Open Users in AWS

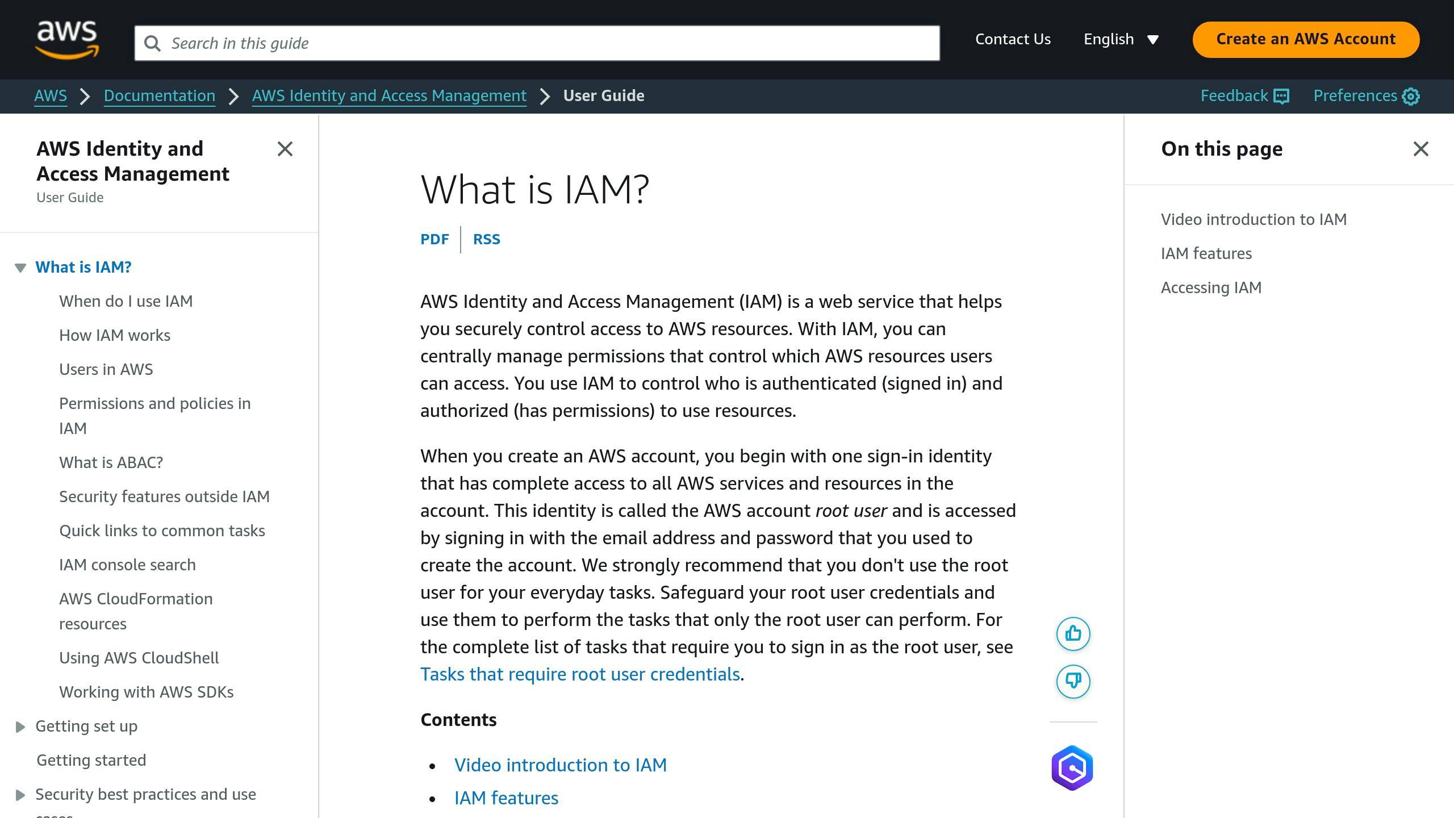pos(106,369)
